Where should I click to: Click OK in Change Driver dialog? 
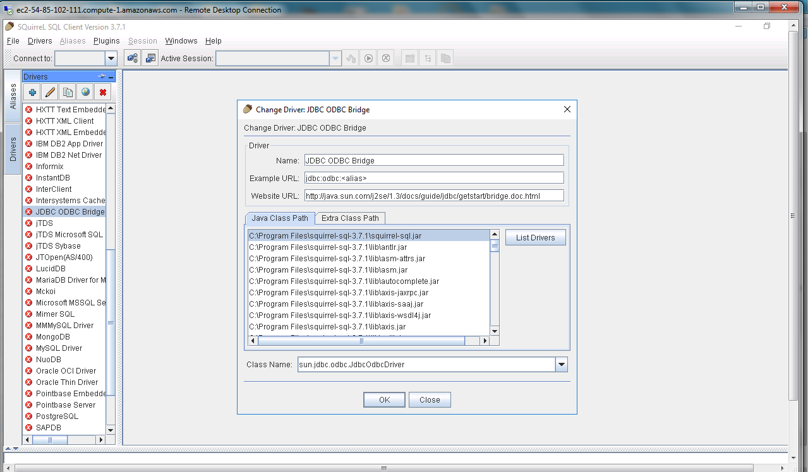(384, 400)
